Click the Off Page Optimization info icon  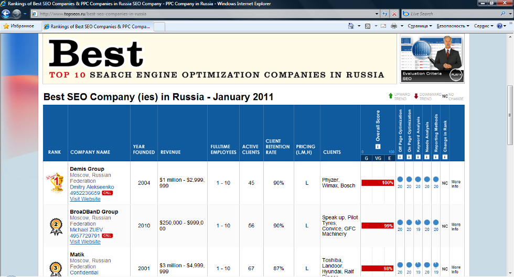tap(400, 157)
